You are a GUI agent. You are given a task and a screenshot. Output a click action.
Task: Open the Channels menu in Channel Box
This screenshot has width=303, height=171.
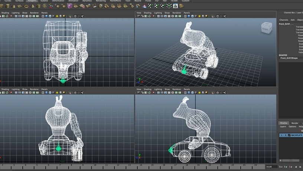pyautogui.click(x=284, y=20)
